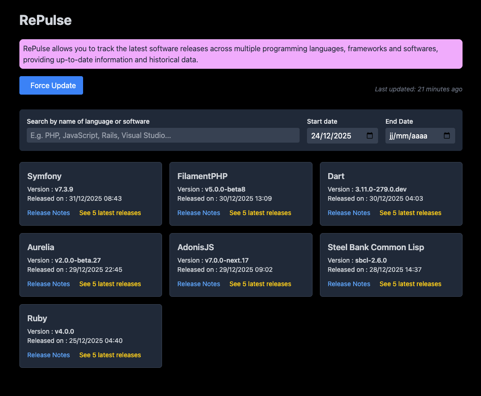Screen dimensions: 481x396
Task: Click the Steel Bank Common Lisp heading
Action: point(376,247)
